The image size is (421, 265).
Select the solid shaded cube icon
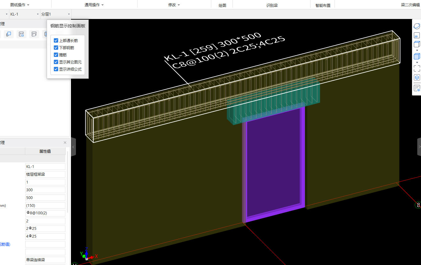(417, 56)
